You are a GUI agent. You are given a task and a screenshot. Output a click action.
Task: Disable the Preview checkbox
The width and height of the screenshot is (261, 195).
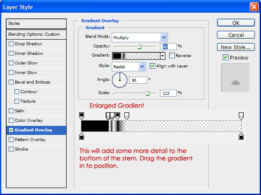[x=225, y=57]
